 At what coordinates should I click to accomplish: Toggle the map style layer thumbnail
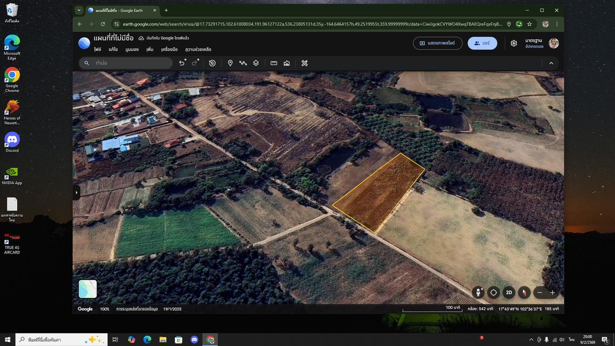(88, 289)
